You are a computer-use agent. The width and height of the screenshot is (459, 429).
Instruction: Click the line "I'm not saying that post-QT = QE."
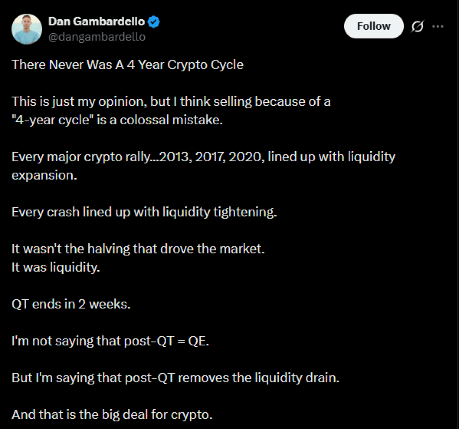[111, 341]
